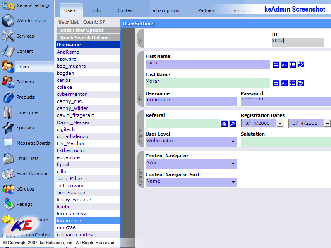This screenshot has width=331, height=248.
Task: Click the Web Interface globe icon
Action: 8,21
